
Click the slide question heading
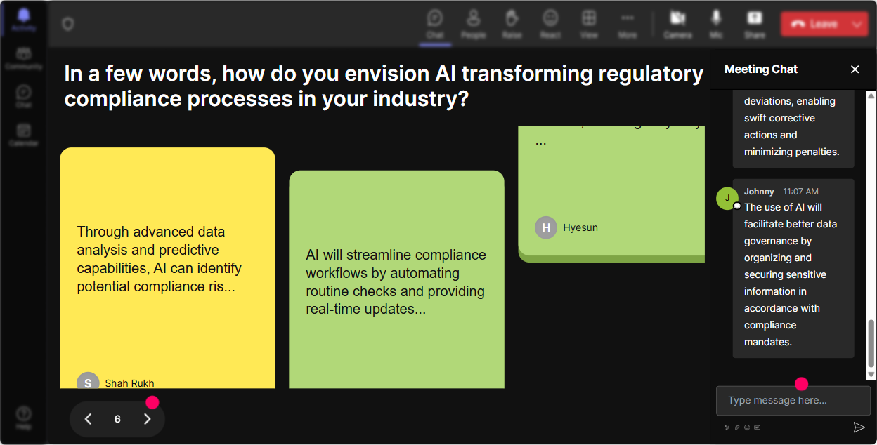[384, 86]
